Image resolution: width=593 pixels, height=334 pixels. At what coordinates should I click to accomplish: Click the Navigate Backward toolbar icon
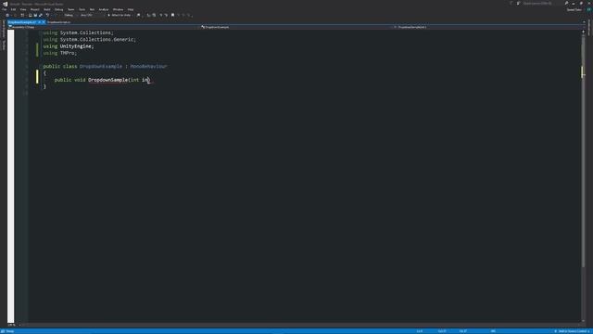coord(7,15)
